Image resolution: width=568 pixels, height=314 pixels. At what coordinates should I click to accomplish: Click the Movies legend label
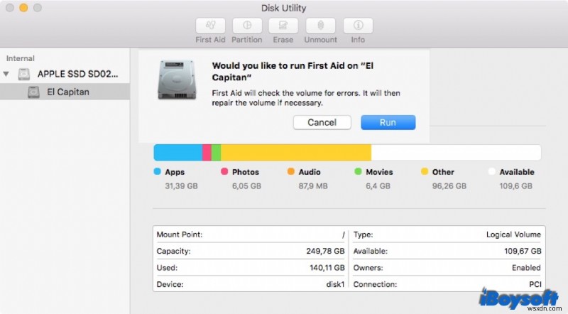coord(379,172)
